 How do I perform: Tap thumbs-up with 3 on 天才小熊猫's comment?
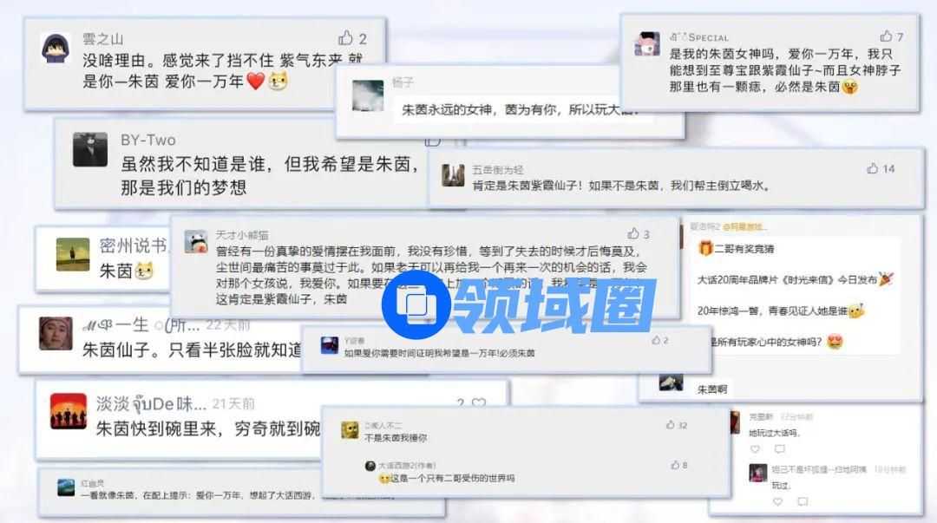click(x=633, y=233)
